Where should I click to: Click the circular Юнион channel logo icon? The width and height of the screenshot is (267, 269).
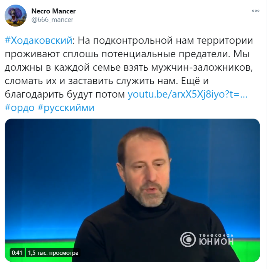coord(188,239)
